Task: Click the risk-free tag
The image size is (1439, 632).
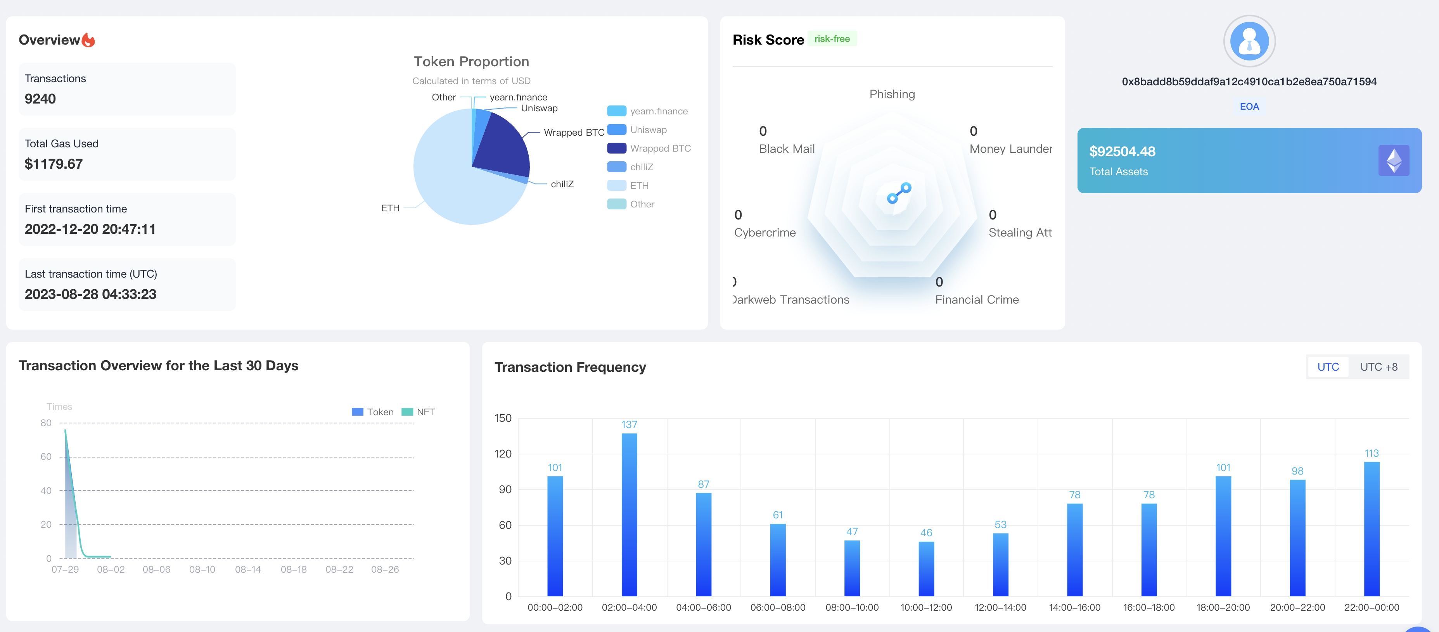Action: pyautogui.click(x=832, y=38)
